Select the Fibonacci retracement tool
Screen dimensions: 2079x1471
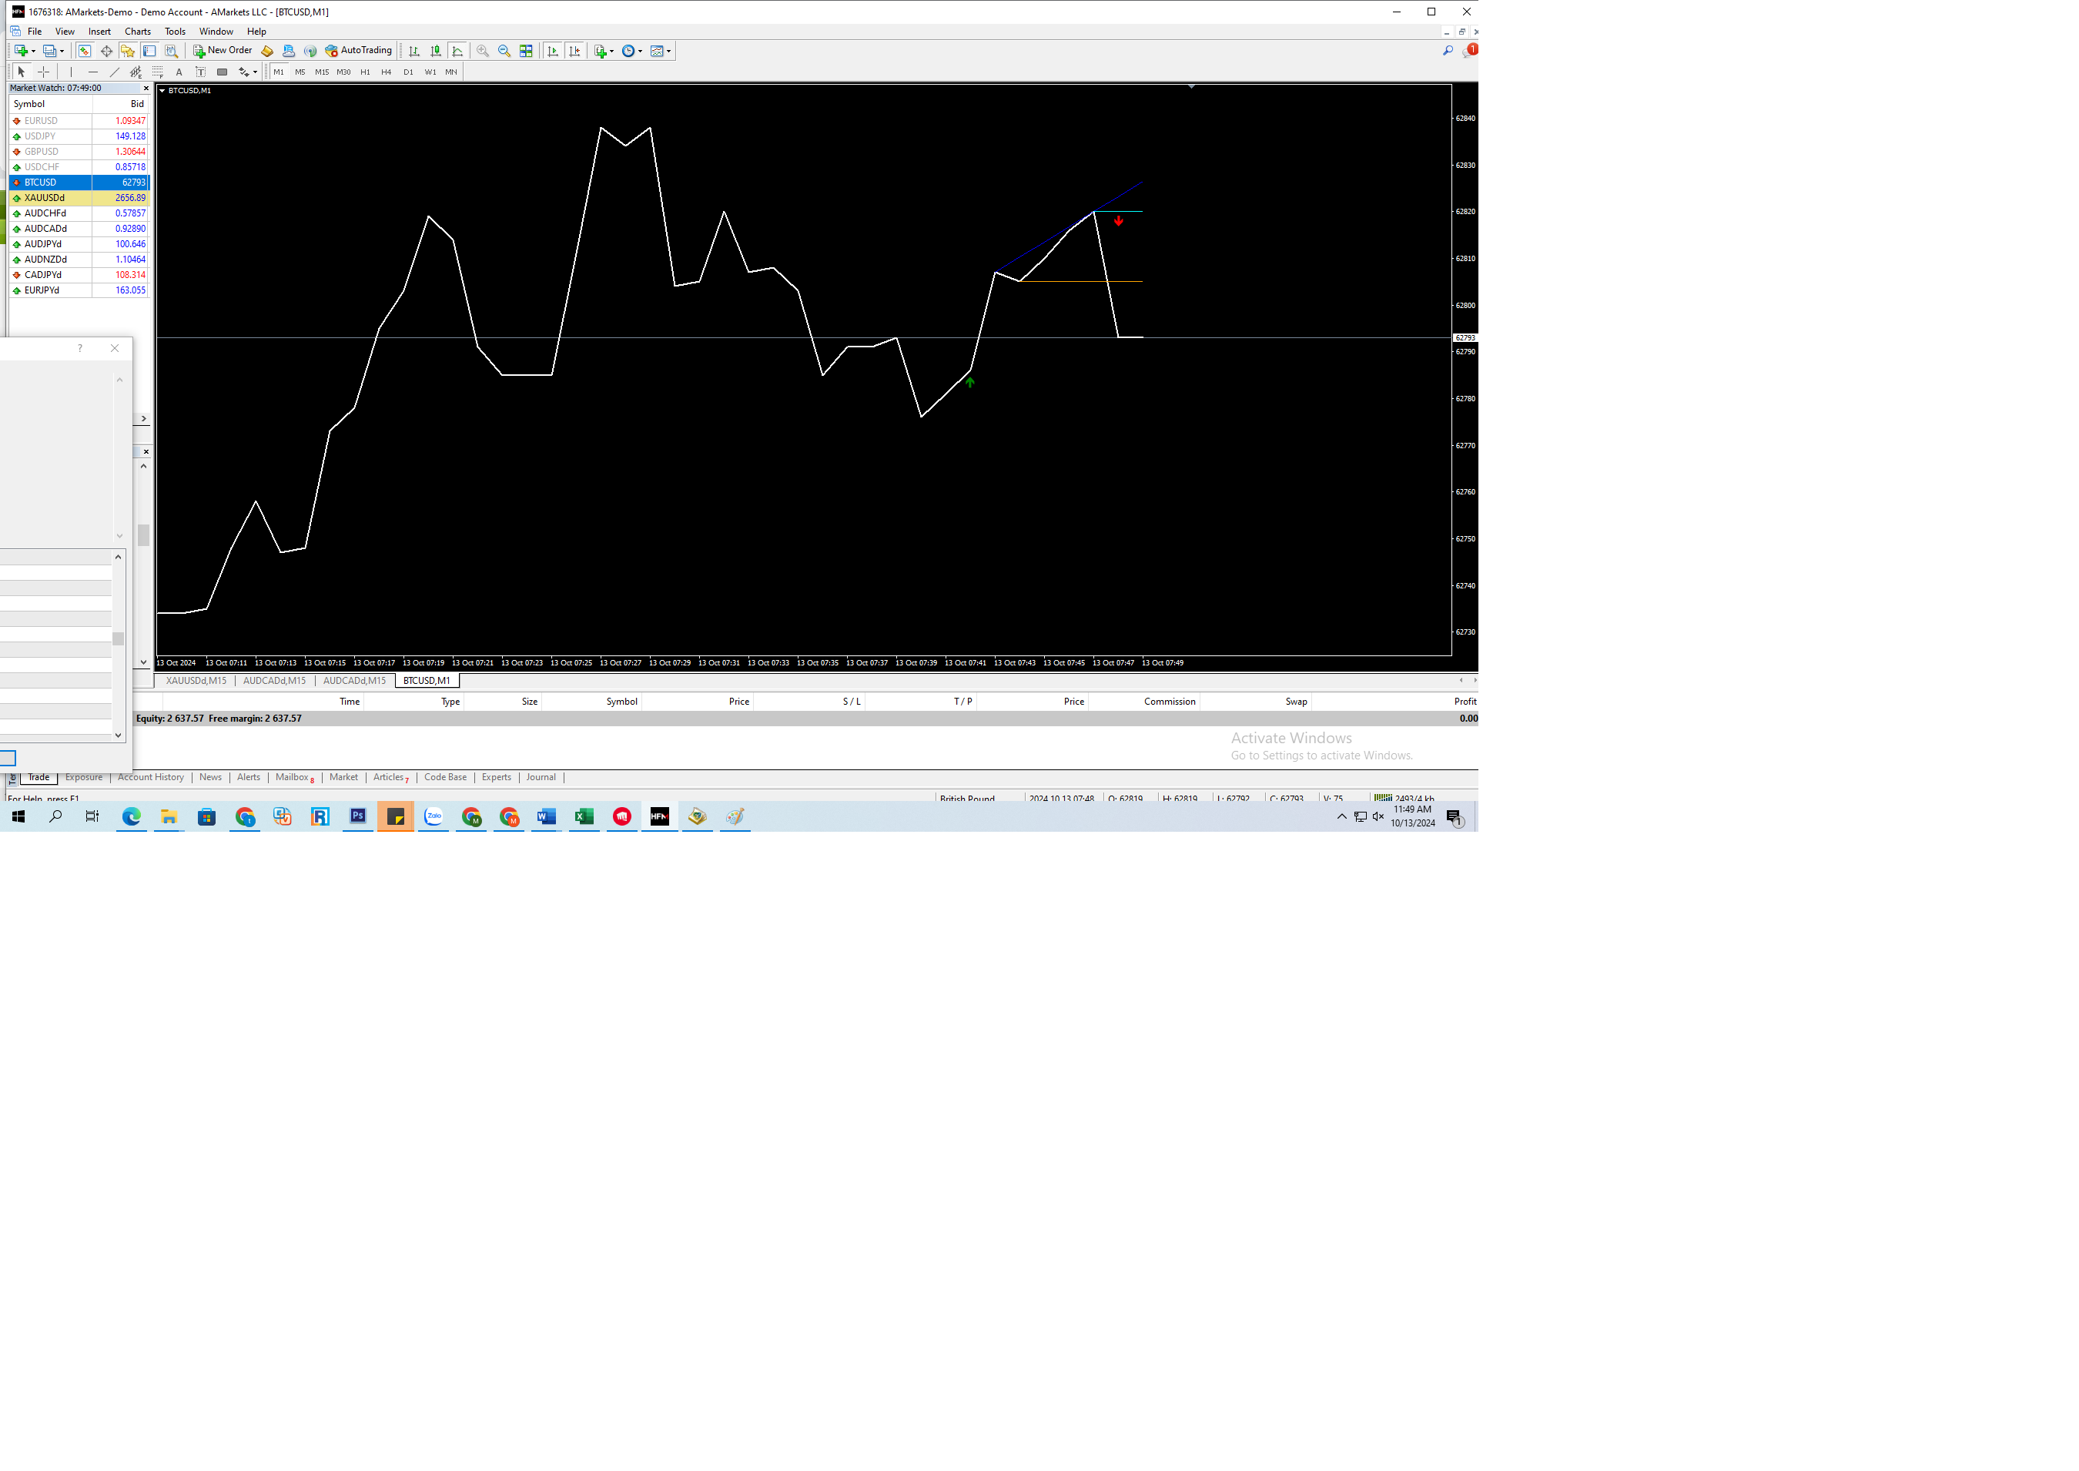158,72
